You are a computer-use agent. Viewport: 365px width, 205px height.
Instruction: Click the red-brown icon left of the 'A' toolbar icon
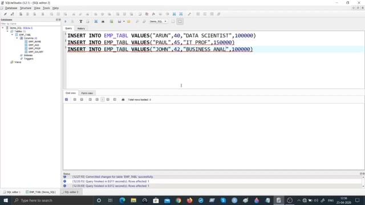coord(147,14)
